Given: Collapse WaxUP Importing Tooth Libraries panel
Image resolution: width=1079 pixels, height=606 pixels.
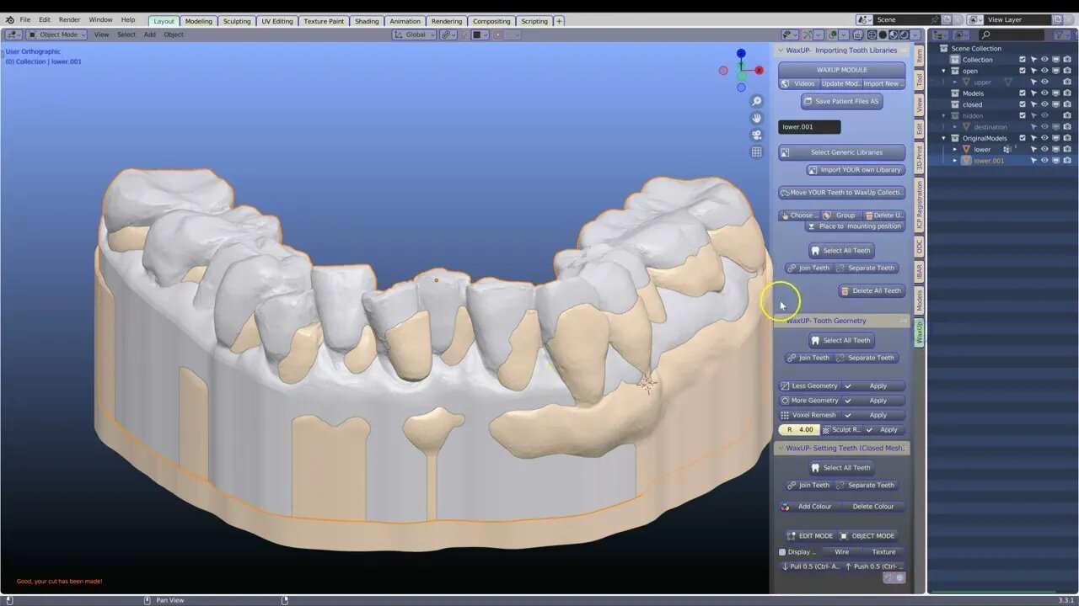Looking at the screenshot, I should click(x=781, y=50).
